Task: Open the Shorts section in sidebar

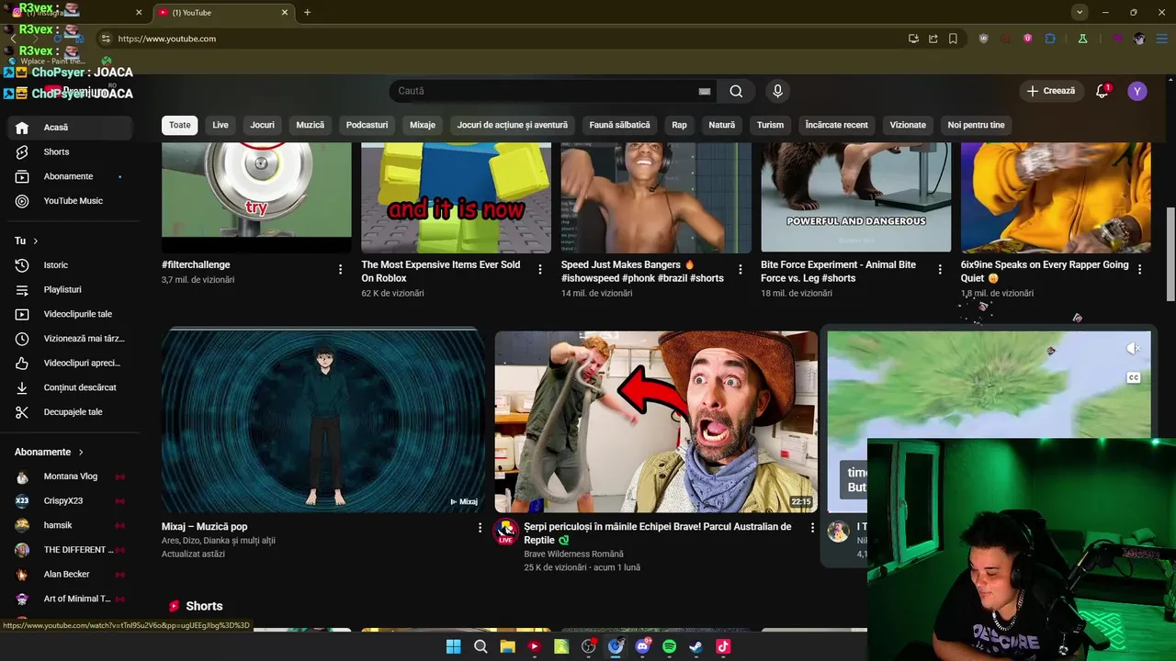Action: pos(56,151)
